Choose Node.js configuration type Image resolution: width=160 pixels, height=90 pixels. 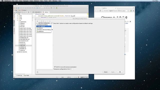[x=44, y=28]
